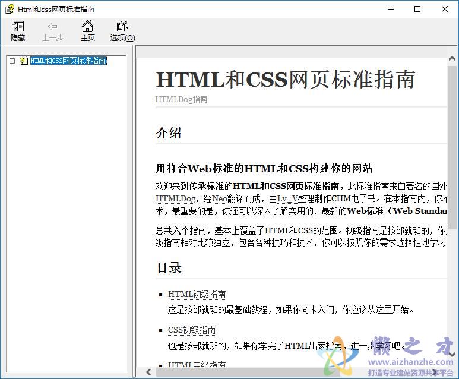Select the HTML和CSS网页标准指南 tree item
Screen dimensions: 459x379
point(68,61)
